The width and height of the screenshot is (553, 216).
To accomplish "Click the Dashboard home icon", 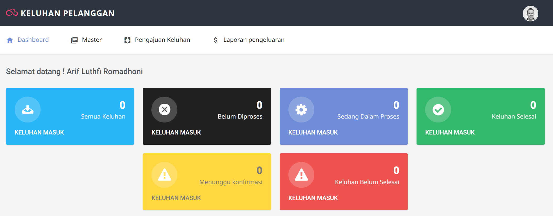I will click(x=10, y=40).
